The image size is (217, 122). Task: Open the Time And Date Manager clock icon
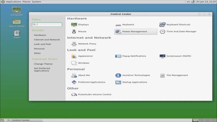(x=162, y=32)
